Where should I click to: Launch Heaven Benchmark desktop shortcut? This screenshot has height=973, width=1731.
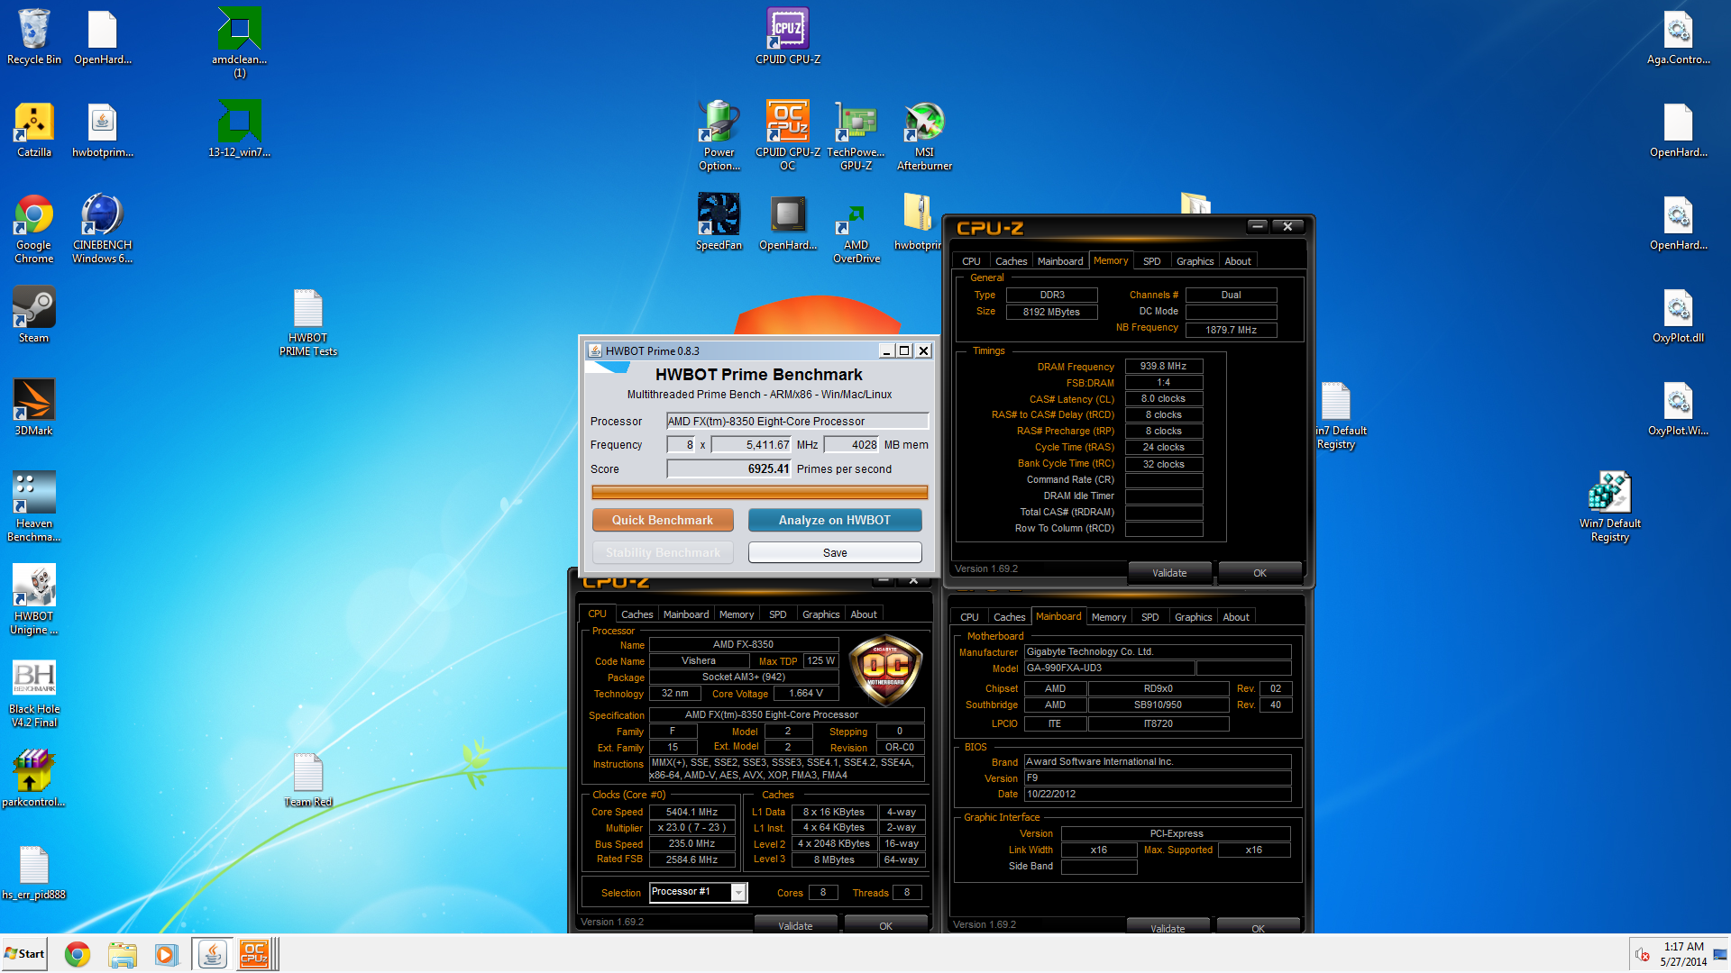tap(33, 506)
